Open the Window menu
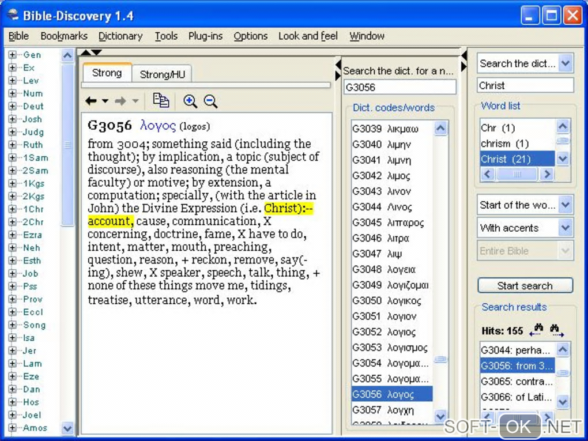 pos(367,36)
